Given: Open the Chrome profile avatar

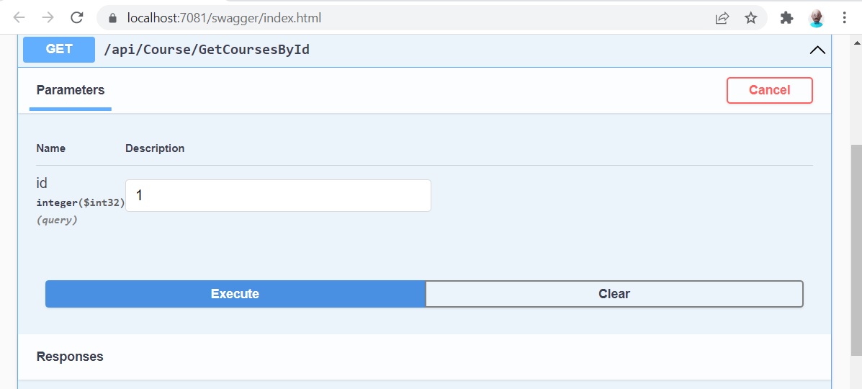Looking at the screenshot, I should tap(817, 18).
